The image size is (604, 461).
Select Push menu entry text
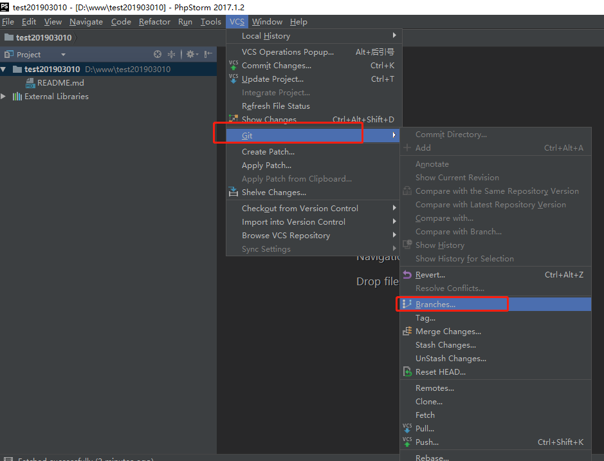[x=427, y=442]
